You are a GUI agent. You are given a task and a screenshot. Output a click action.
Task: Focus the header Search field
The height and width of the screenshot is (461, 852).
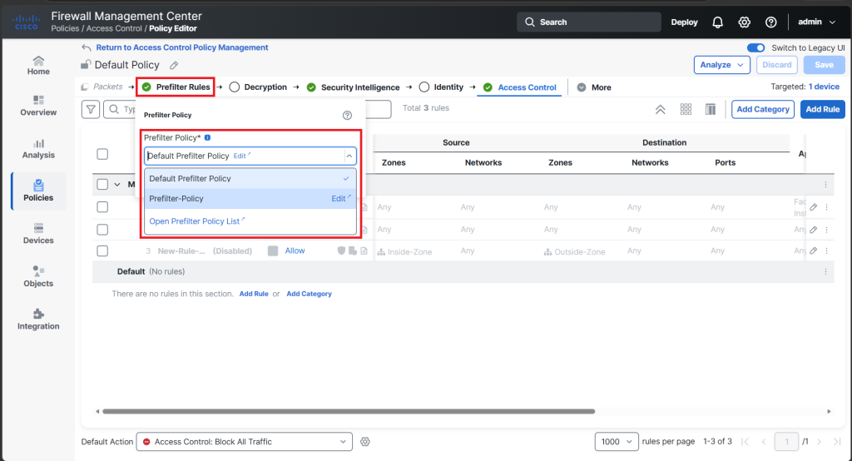(x=589, y=22)
